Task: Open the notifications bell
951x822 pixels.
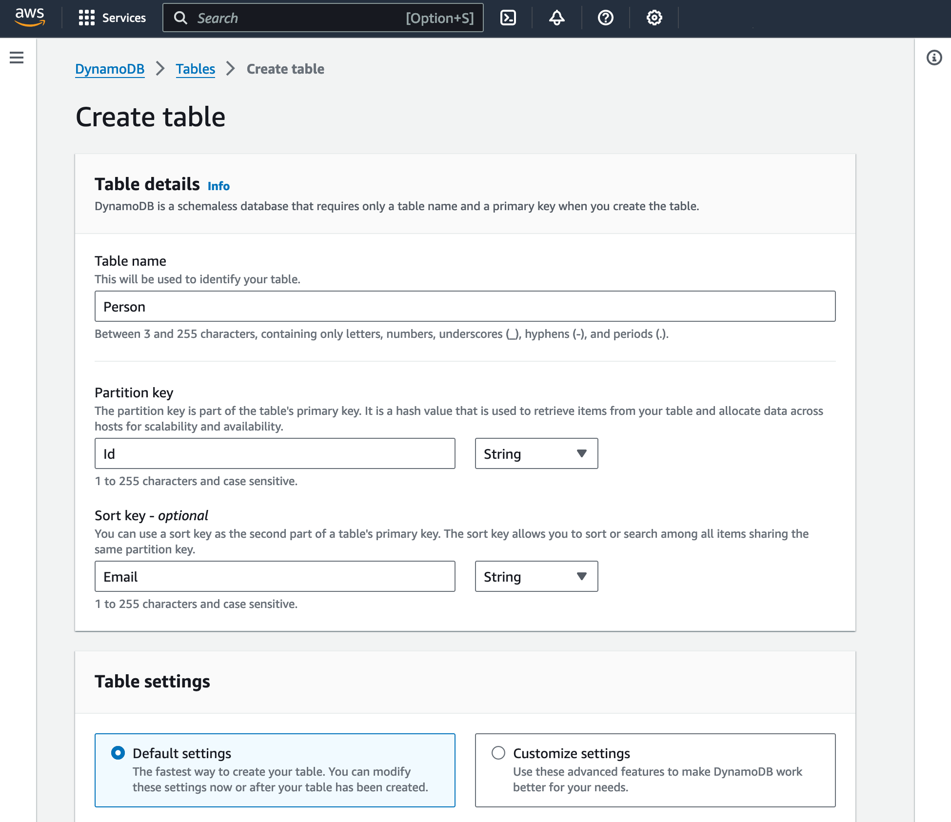Action: point(556,18)
